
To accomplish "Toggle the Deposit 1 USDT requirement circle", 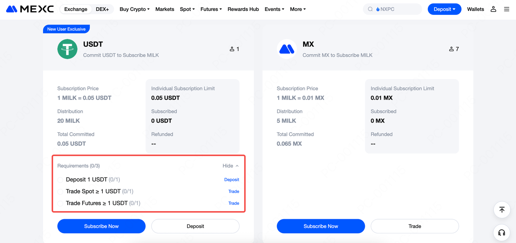I will tap(60, 180).
